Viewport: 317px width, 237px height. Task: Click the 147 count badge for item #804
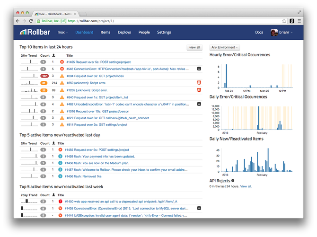click(x=44, y=76)
